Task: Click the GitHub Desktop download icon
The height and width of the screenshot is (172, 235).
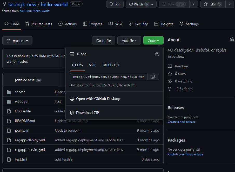Action: click(72, 99)
